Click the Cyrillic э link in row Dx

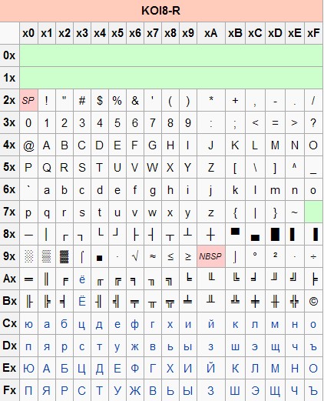[x=255, y=347]
